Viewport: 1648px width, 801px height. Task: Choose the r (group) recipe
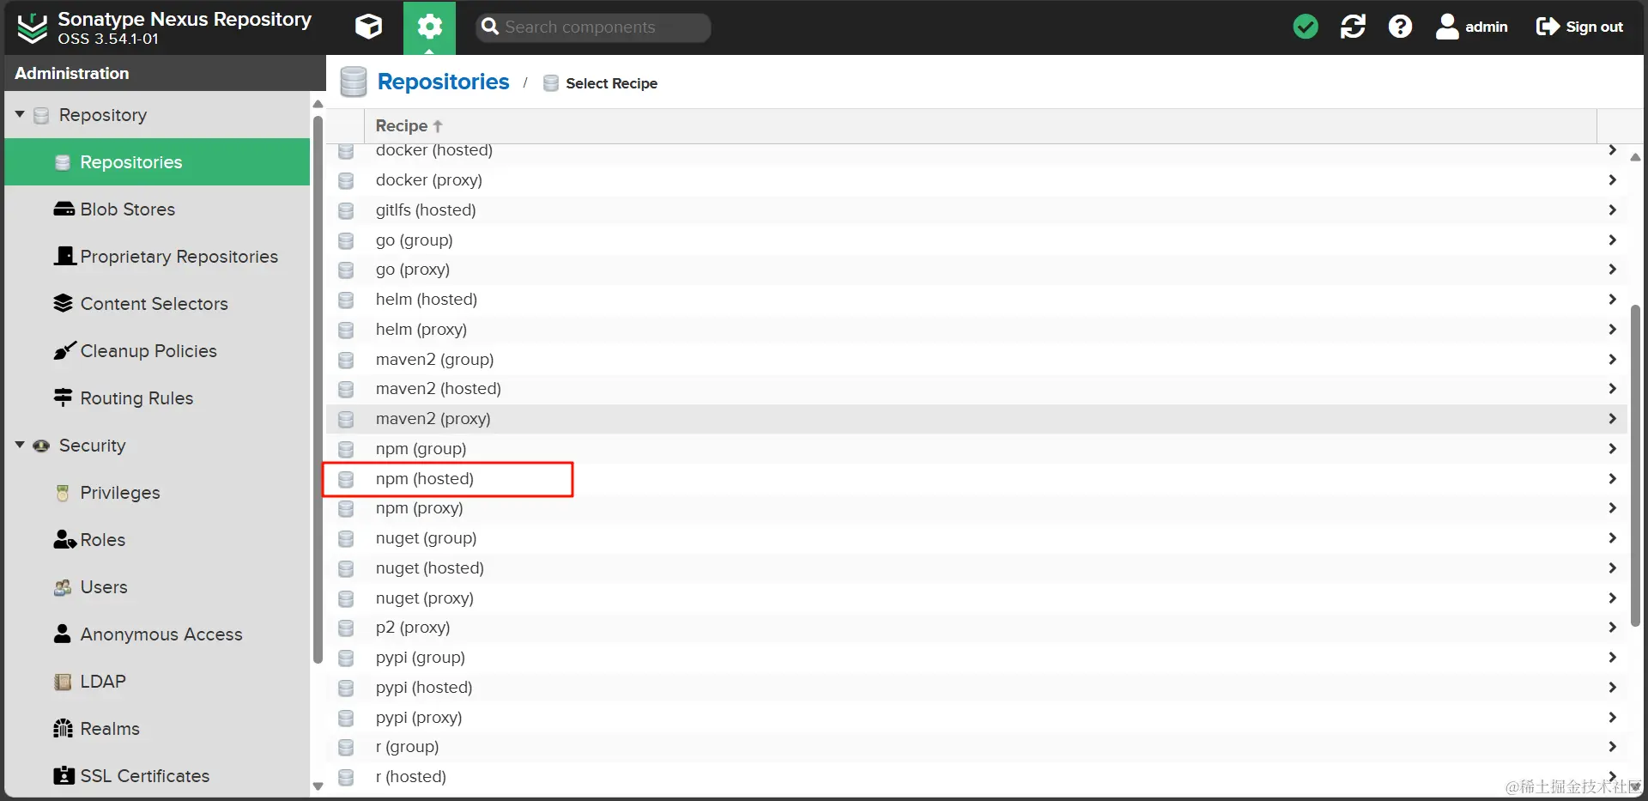tap(977, 747)
